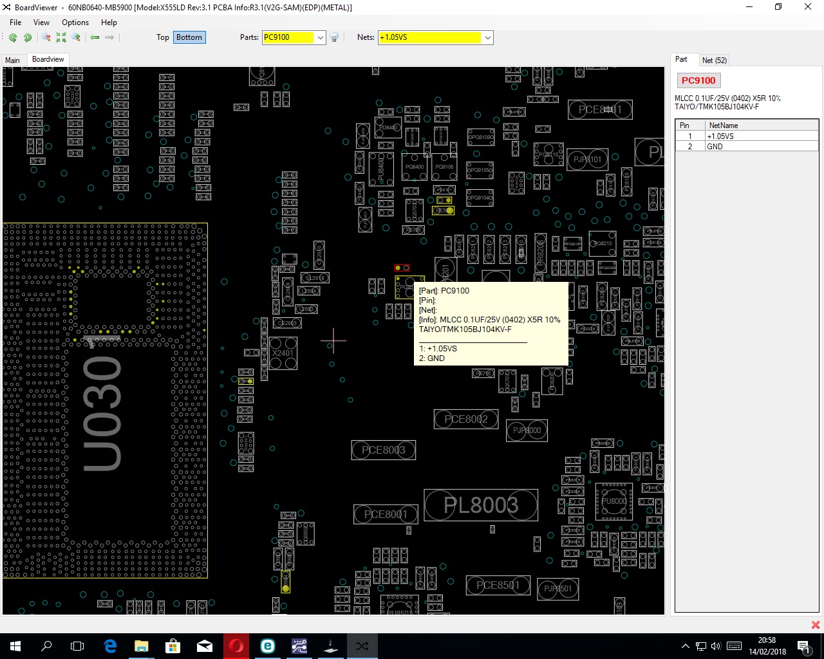Screen dimensions: 824x659
Task: Click the rotate right toolbar icon
Action: click(28, 37)
